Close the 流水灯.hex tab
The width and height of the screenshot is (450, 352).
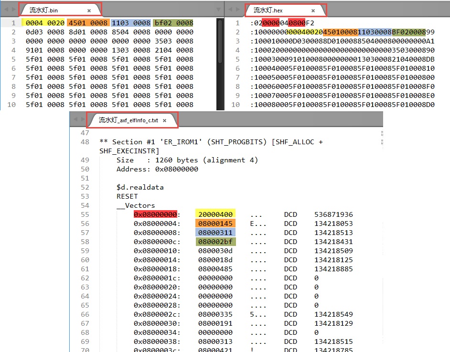(313, 11)
